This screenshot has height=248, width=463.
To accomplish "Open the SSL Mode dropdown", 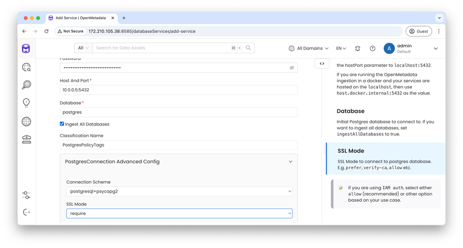I will point(179,214).
